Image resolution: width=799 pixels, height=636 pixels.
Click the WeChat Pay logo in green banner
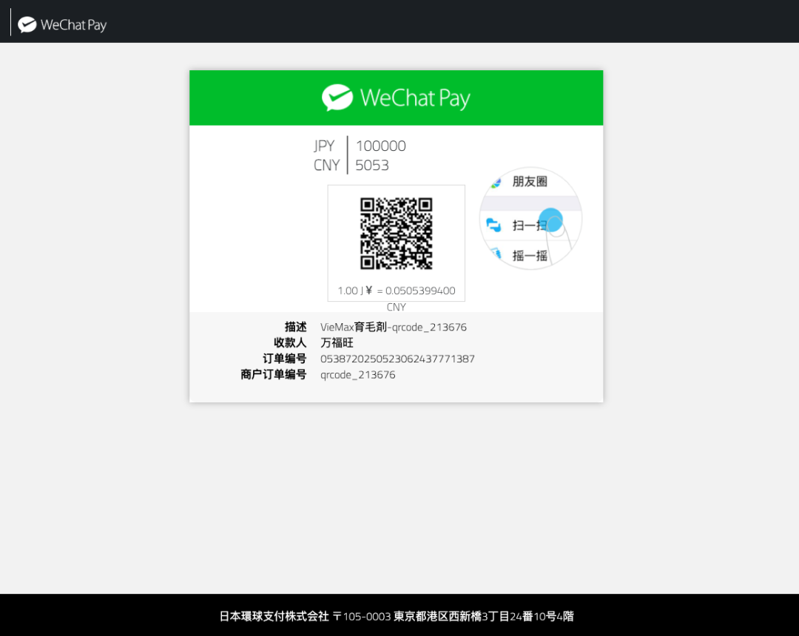[396, 98]
